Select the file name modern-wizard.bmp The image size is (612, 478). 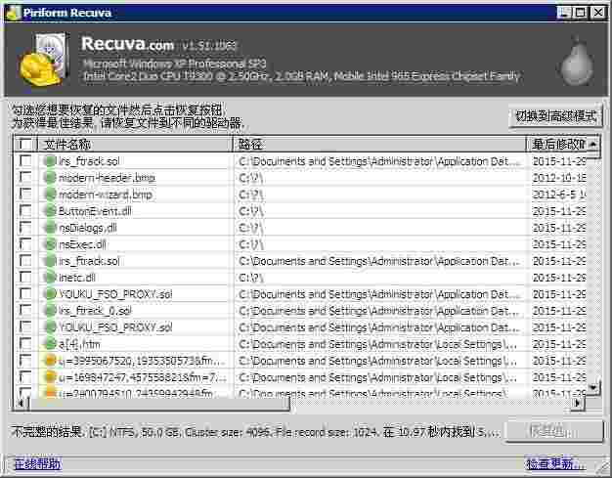[x=106, y=195]
